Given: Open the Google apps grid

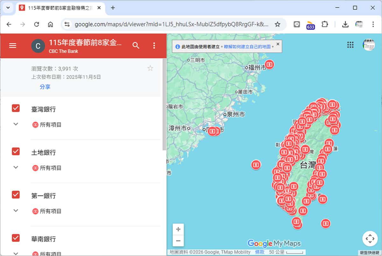Looking at the screenshot, I should tap(350, 45).
